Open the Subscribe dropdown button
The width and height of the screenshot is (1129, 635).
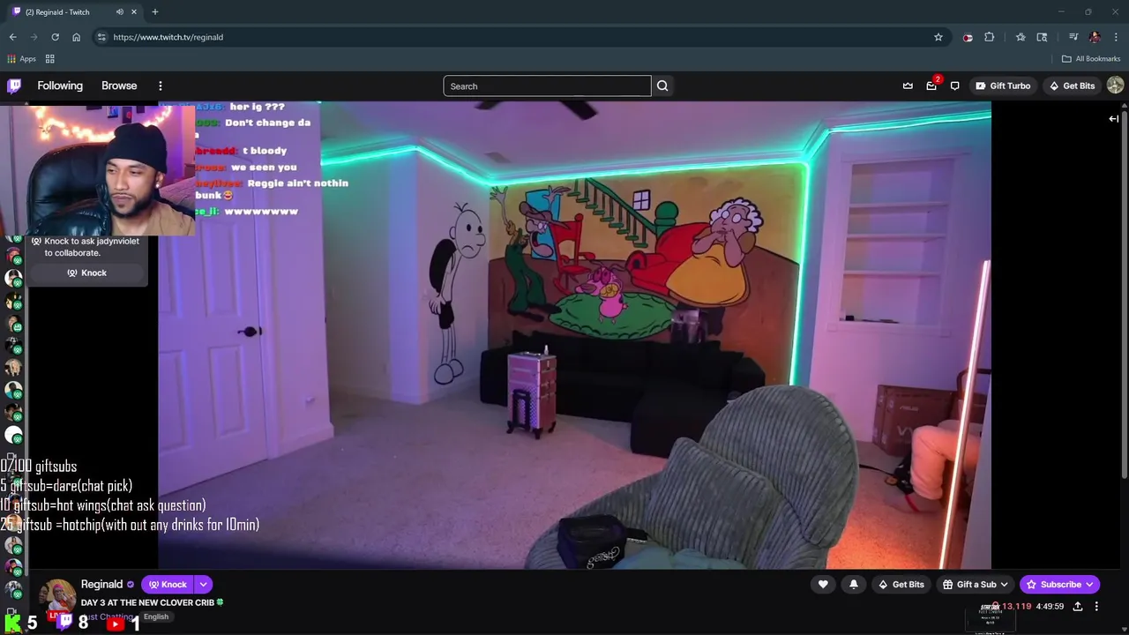click(x=1059, y=584)
